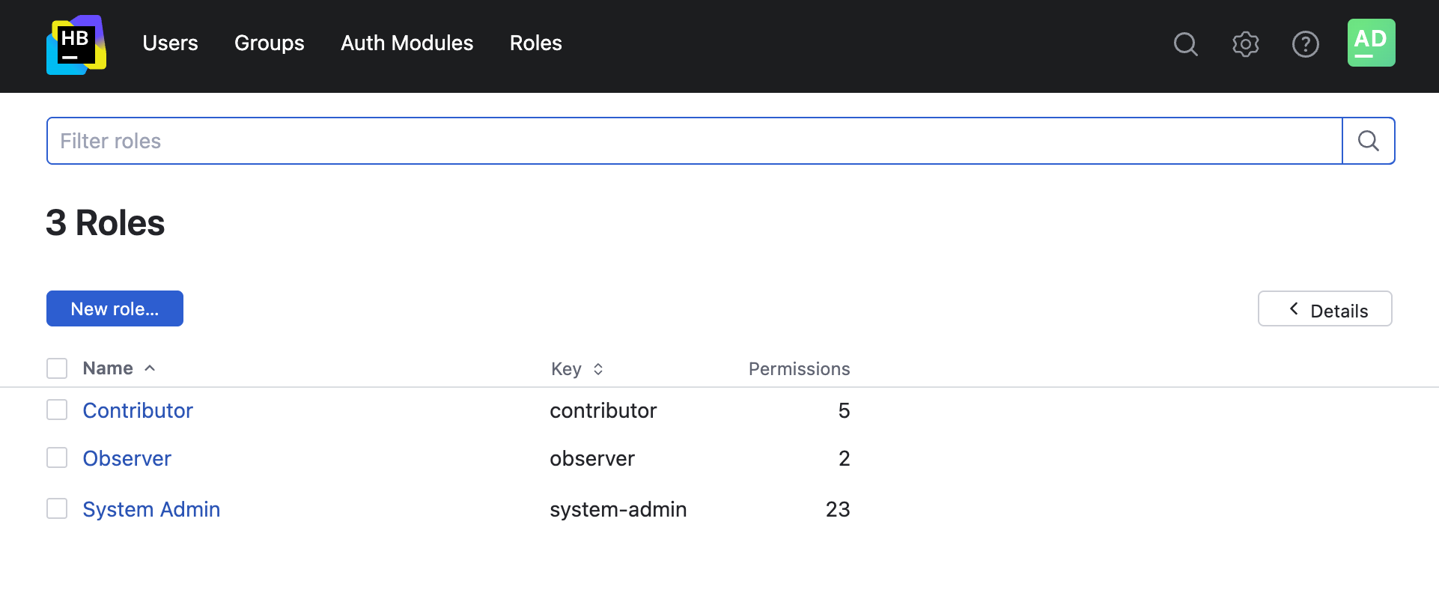
Task: Open global search magnifier in header
Action: click(1185, 44)
